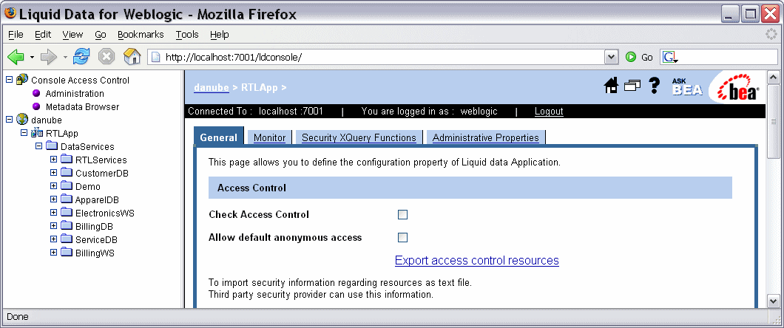This screenshot has height=328, width=784.
Task: Click the Firefox throbber icon
Action: (x=771, y=34)
